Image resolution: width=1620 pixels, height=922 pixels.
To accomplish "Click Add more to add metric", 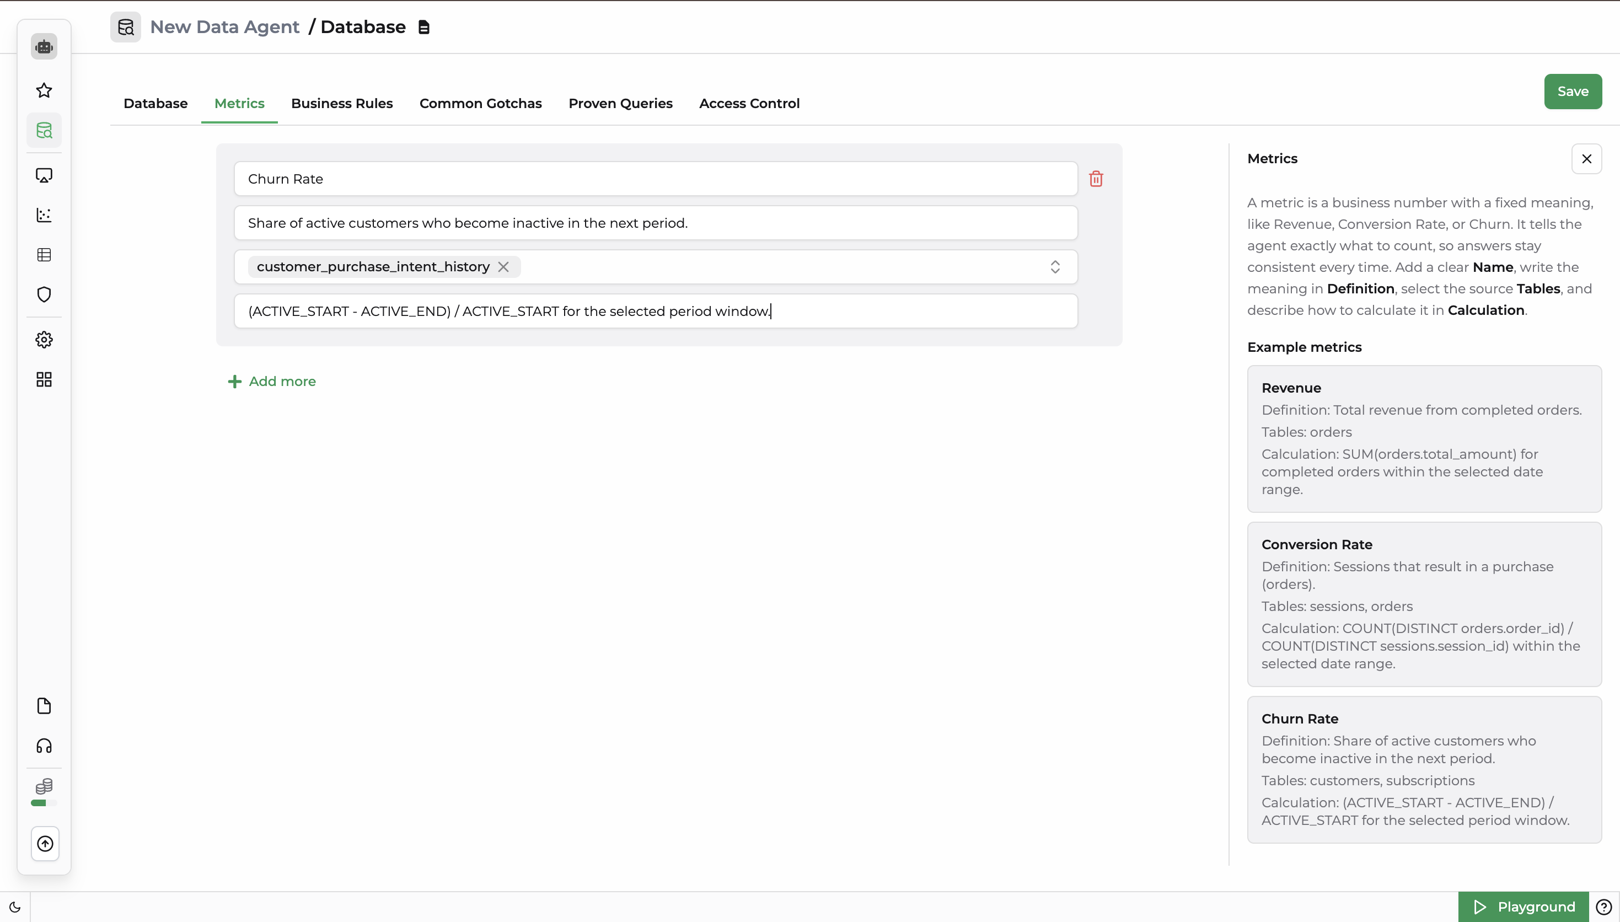I will pos(272,382).
